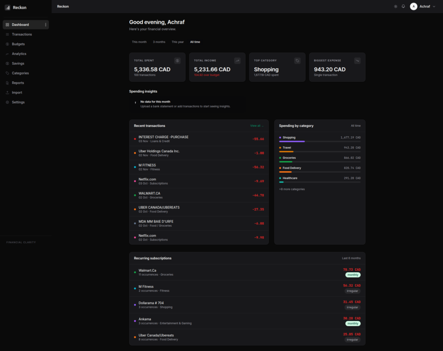Expand +8 more categories
The height and width of the screenshot is (351, 443).
pyautogui.click(x=292, y=189)
